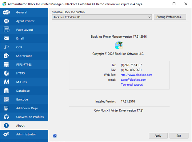
Task: Click the sales@blackice.com email link
Action: [x=133, y=80]
